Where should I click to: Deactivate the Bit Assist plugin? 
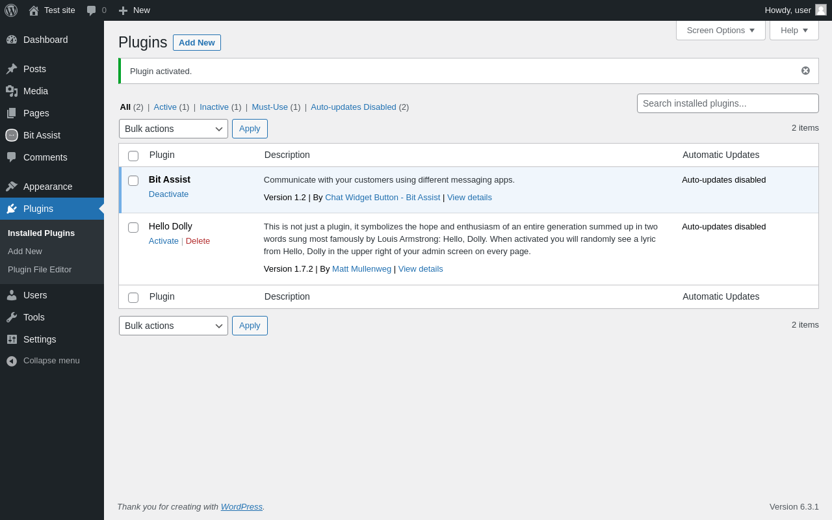[168, 194]
